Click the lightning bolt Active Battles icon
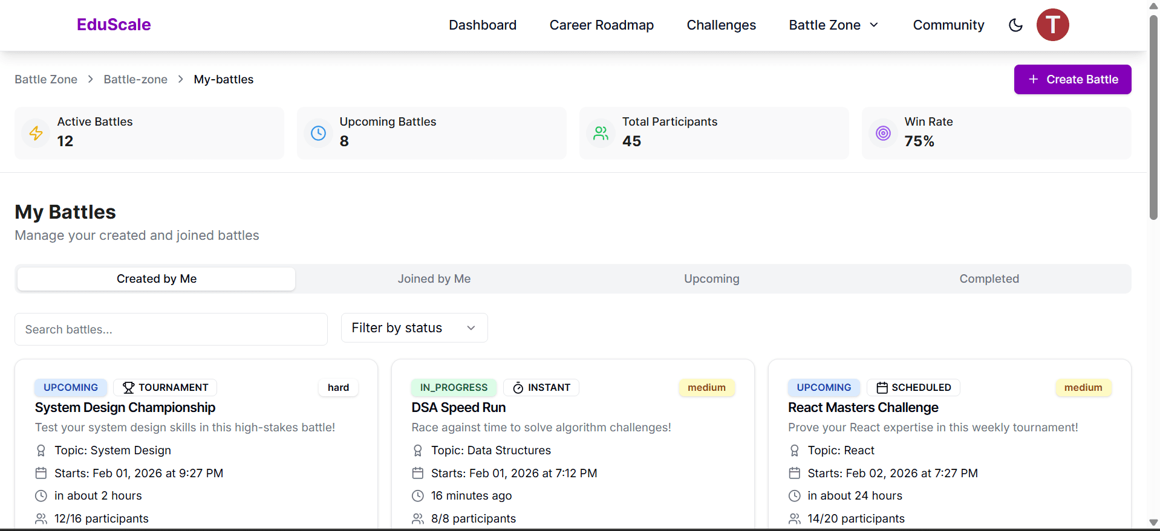 click(x=36, y=133)
